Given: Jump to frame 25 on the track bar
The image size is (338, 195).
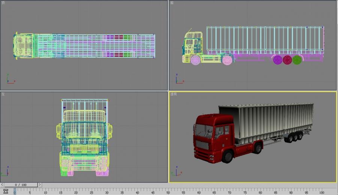Looking at the screenshot, I should pos(91,192).
